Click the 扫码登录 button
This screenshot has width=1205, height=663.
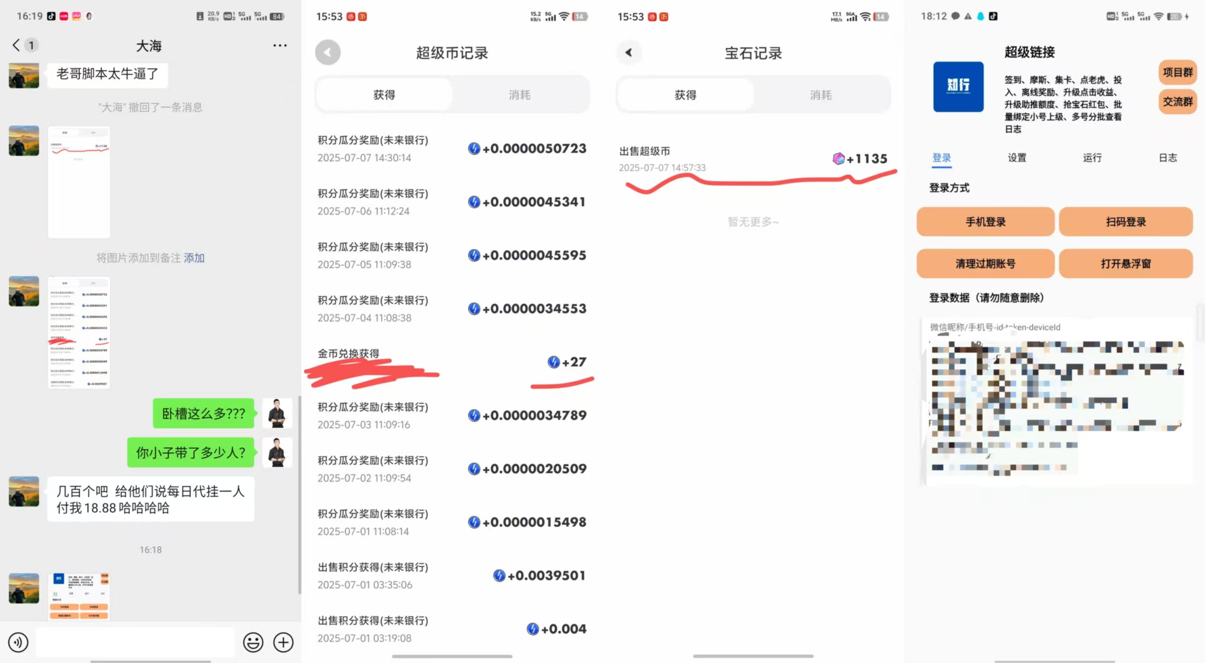pos(1125,222)
